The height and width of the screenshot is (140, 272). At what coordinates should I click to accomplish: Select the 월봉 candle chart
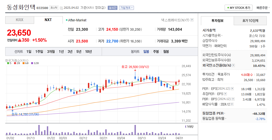(166, 52)
